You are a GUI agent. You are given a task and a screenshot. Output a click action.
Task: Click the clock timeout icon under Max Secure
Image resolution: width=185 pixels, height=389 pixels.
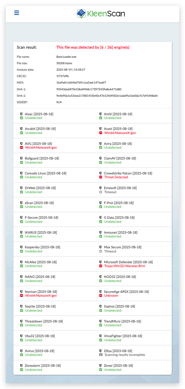click(x=101, y=251)
